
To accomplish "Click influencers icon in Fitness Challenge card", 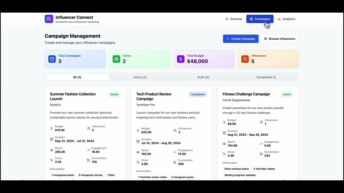I will tap(261, 122).
